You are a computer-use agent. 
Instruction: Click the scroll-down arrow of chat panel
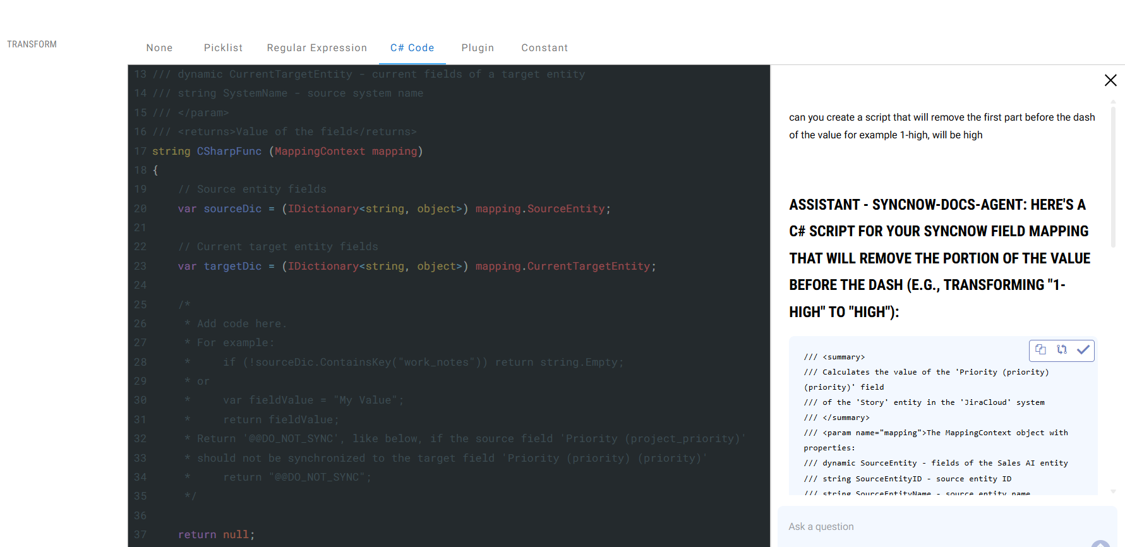[x=1113, y=491]
